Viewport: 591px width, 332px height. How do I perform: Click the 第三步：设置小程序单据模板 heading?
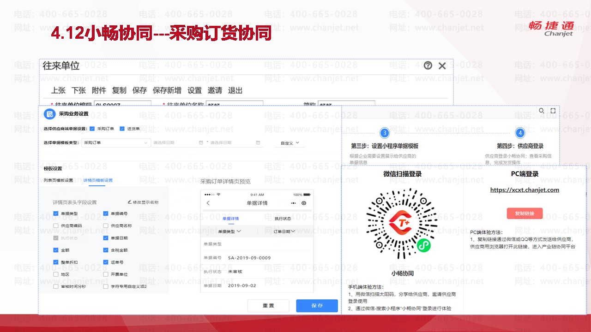pos(385,146)
